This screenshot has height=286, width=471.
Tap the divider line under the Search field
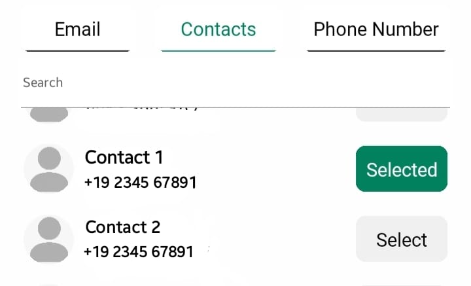coord(235,107)
